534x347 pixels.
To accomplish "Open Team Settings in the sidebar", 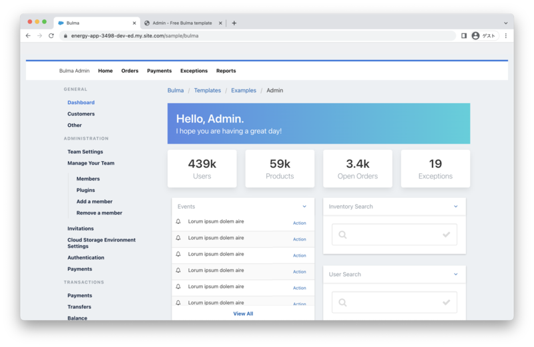I will [x=85, y=152].
